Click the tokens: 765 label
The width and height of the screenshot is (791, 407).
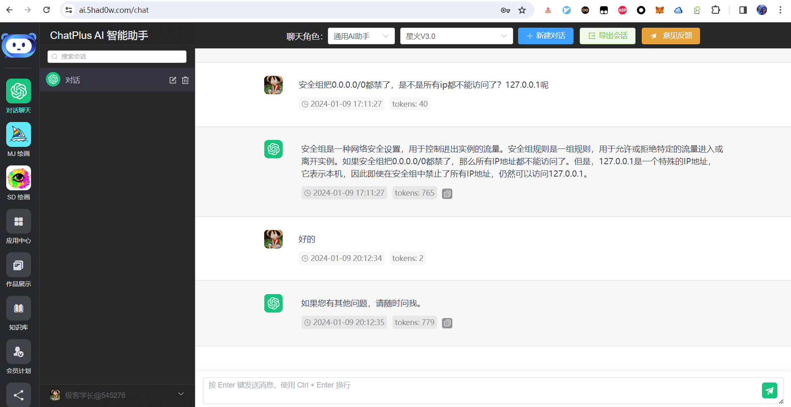tap(415, 193)
